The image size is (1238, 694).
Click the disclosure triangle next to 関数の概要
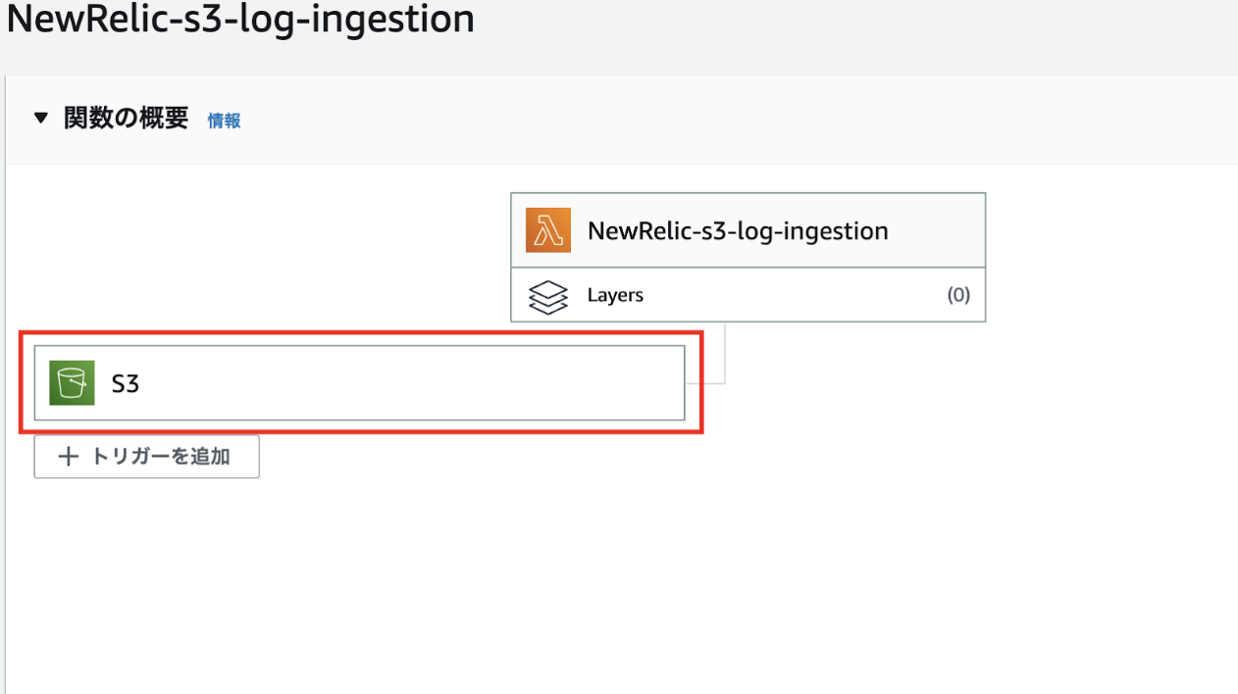[41, 116]
